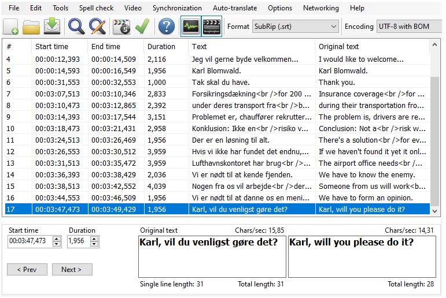Open the Help menu
Screen dimensions: 446x298
[x=357, y=8]
